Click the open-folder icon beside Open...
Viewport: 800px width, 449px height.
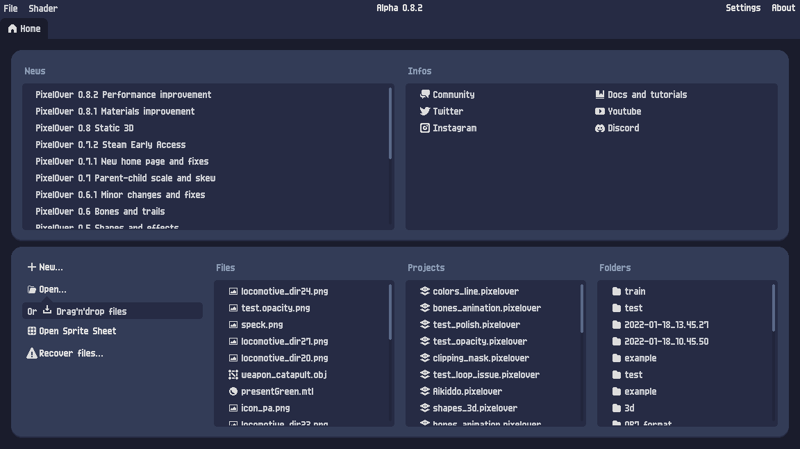click(x=32, y=290)
